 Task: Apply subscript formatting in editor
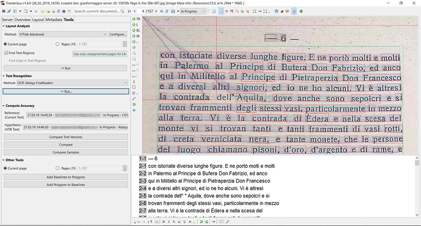[x=174, y=222]
